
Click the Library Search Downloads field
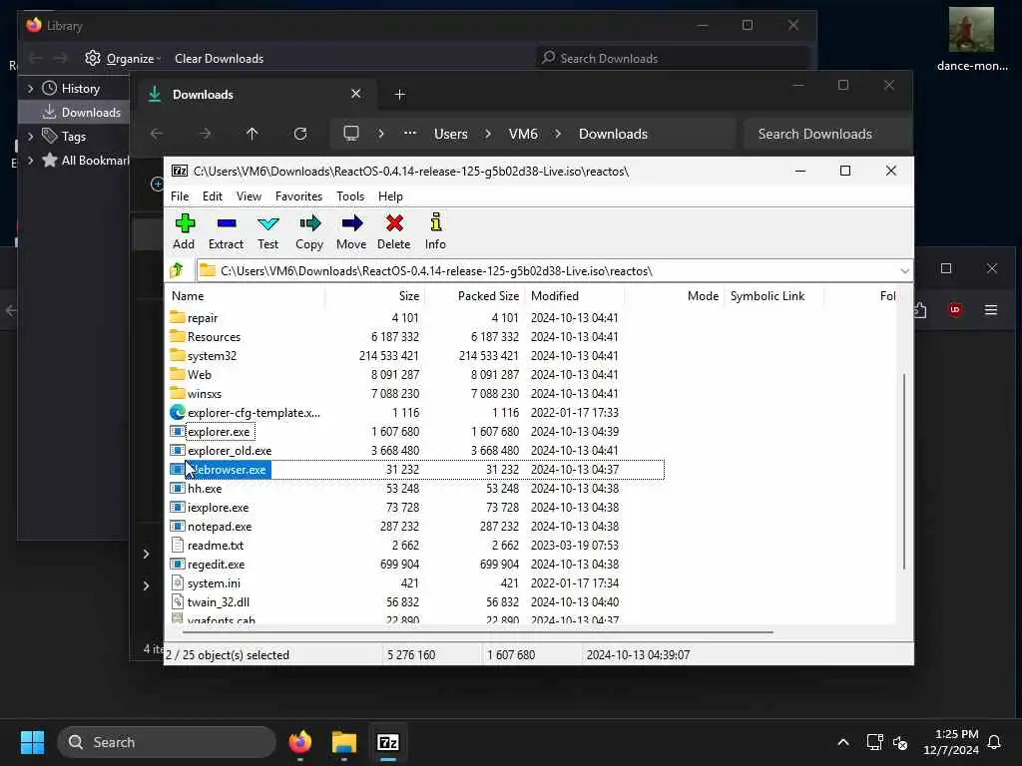click(673, 59)
